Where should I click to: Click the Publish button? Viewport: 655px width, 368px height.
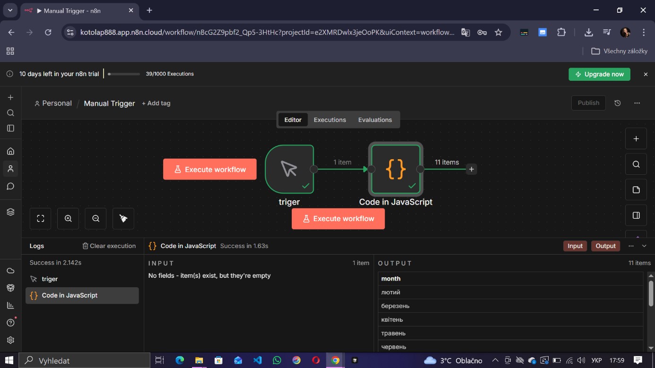(x=588, y=103)
